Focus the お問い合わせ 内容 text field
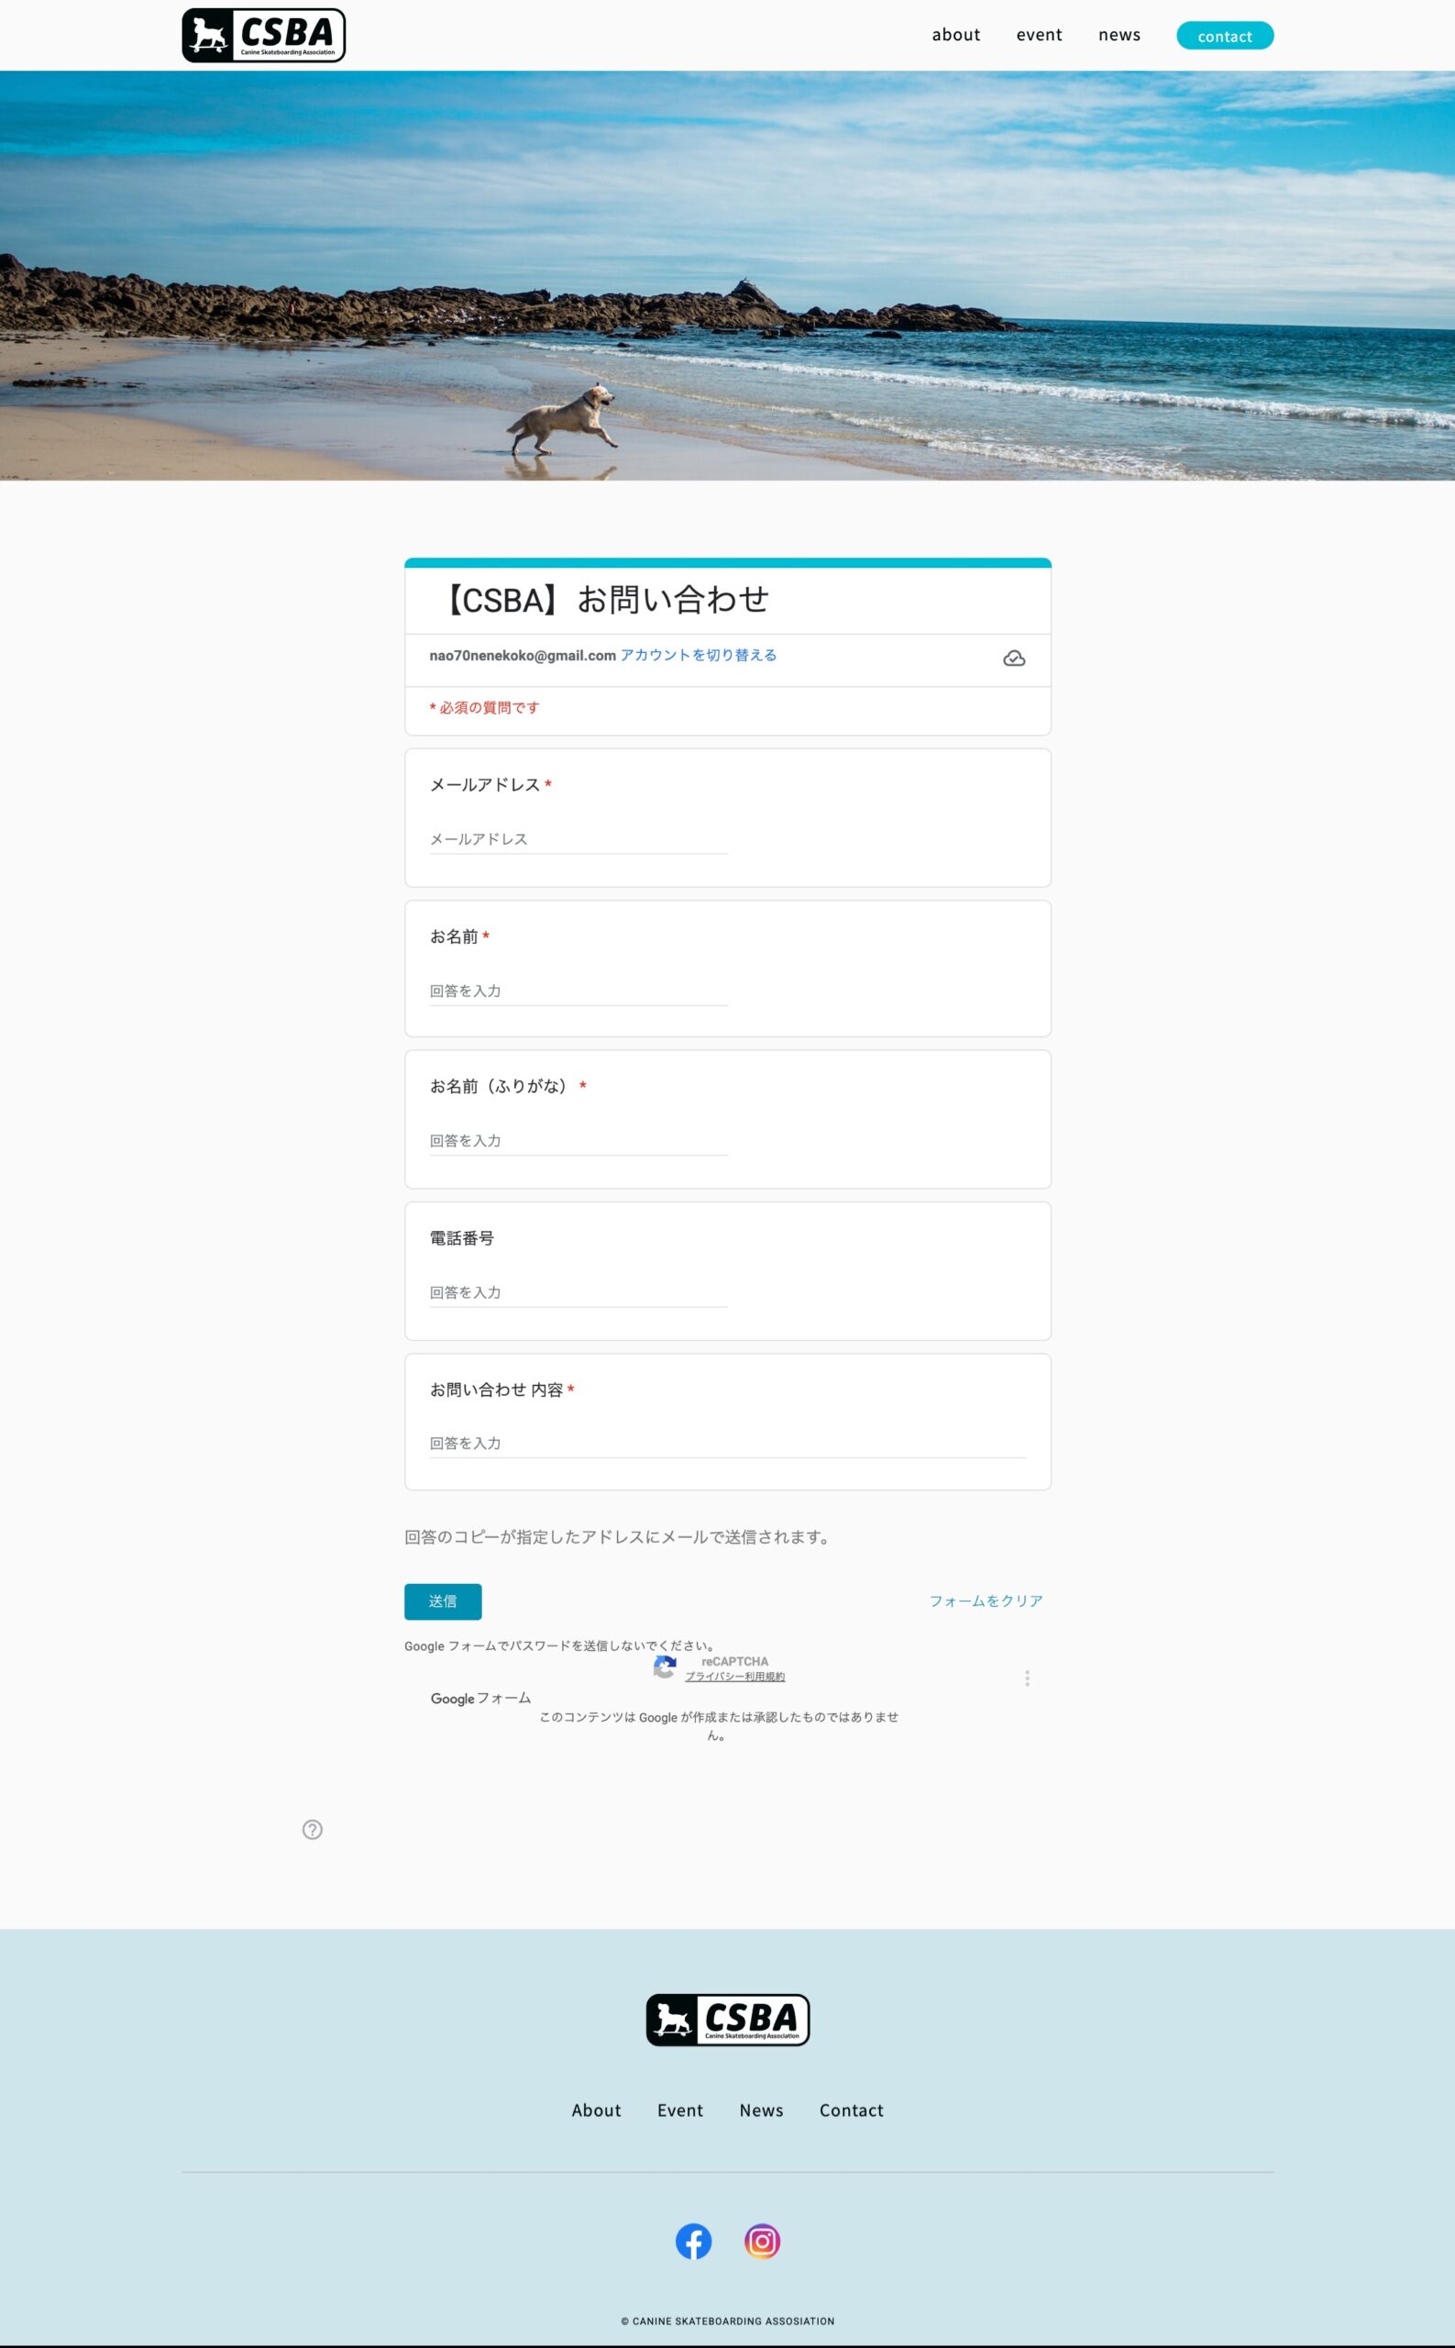Image resolution: width=1455 pixels, height=2348 pixels. pos(726,1443)
